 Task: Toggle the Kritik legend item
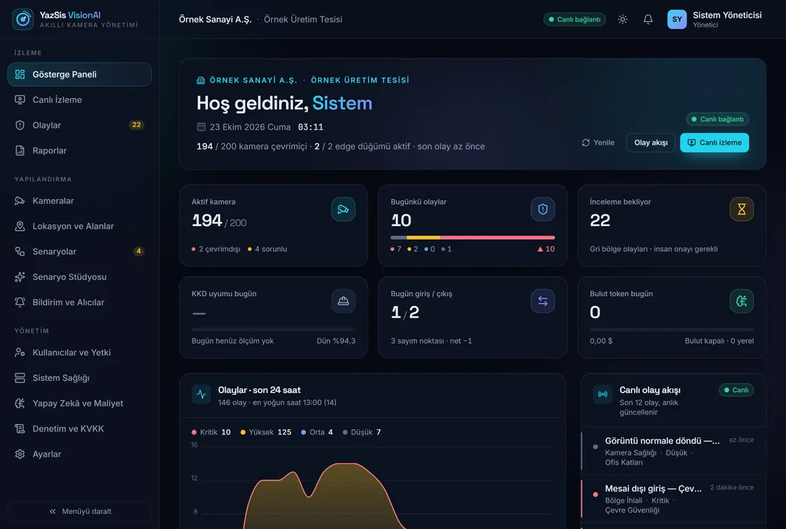click(211, 432)
